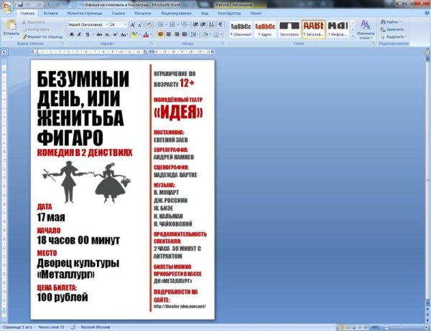The height and width of the screenshot is (331, 431).
Task: Toggle strikethrough (abc) formatting
Action: (99, 34)
